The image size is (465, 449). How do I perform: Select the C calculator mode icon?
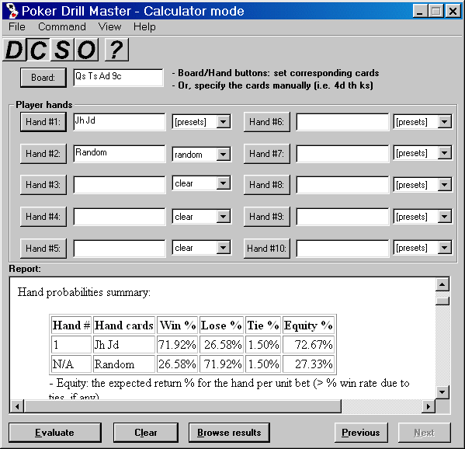click(x=38, y=50)
